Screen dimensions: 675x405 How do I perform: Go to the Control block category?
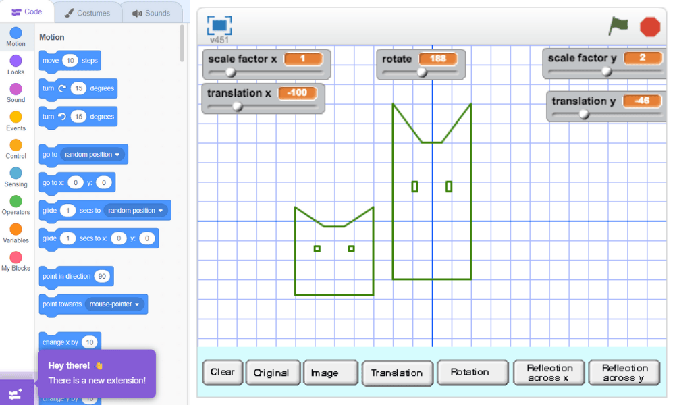click(x=16, y=146)
